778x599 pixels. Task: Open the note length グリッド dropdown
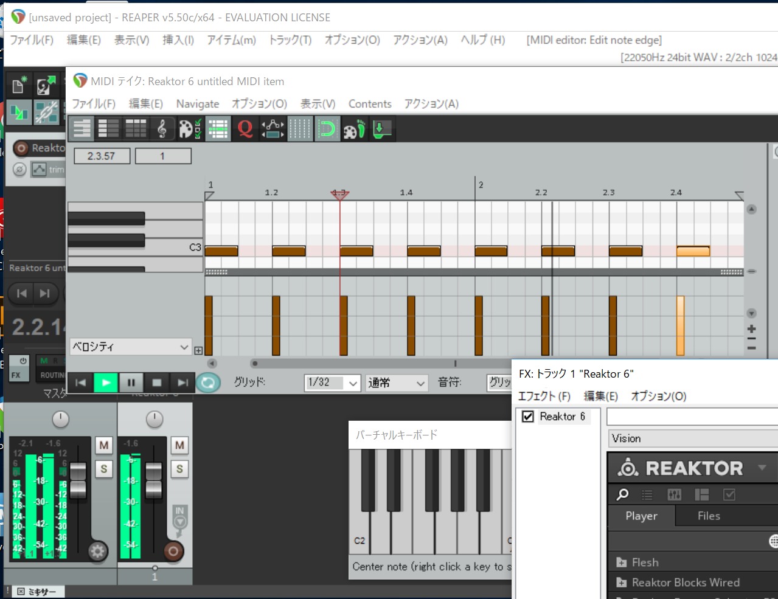tap(500, 383)
